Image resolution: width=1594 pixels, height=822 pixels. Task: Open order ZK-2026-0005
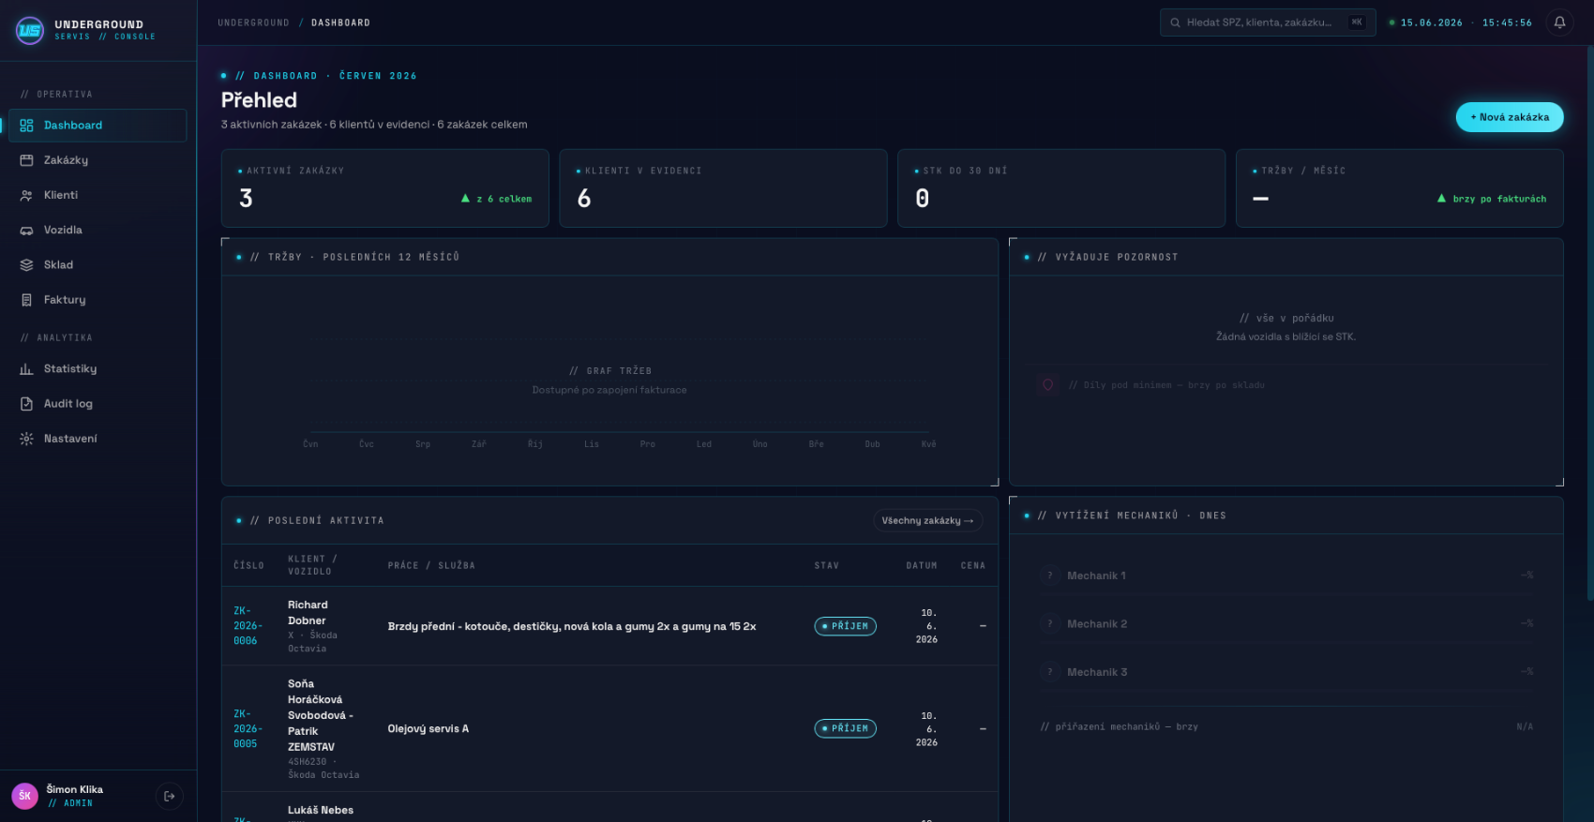pyautogui.click(x=248, y=729)
